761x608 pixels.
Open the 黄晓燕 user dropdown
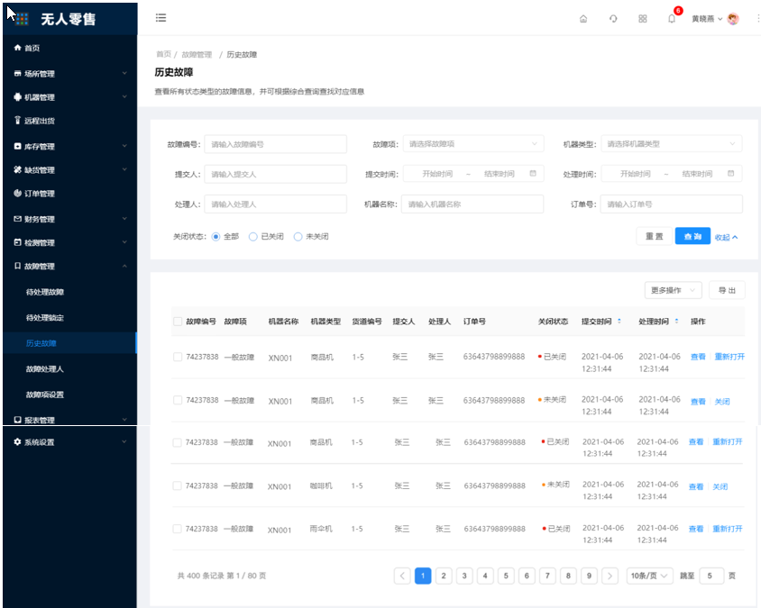707,19
